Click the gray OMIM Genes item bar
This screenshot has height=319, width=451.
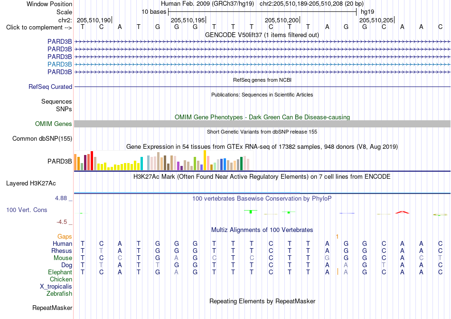click(262, 124)
